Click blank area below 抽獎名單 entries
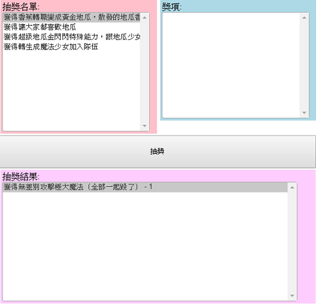Viewport: 316px width, 304px height. point(71,91)
